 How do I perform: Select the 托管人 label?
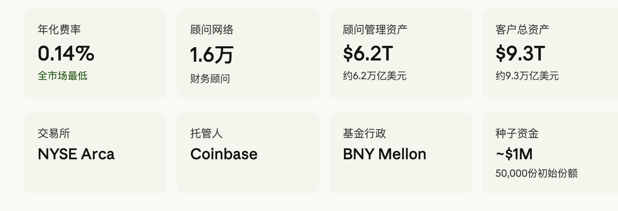point(206,133)
